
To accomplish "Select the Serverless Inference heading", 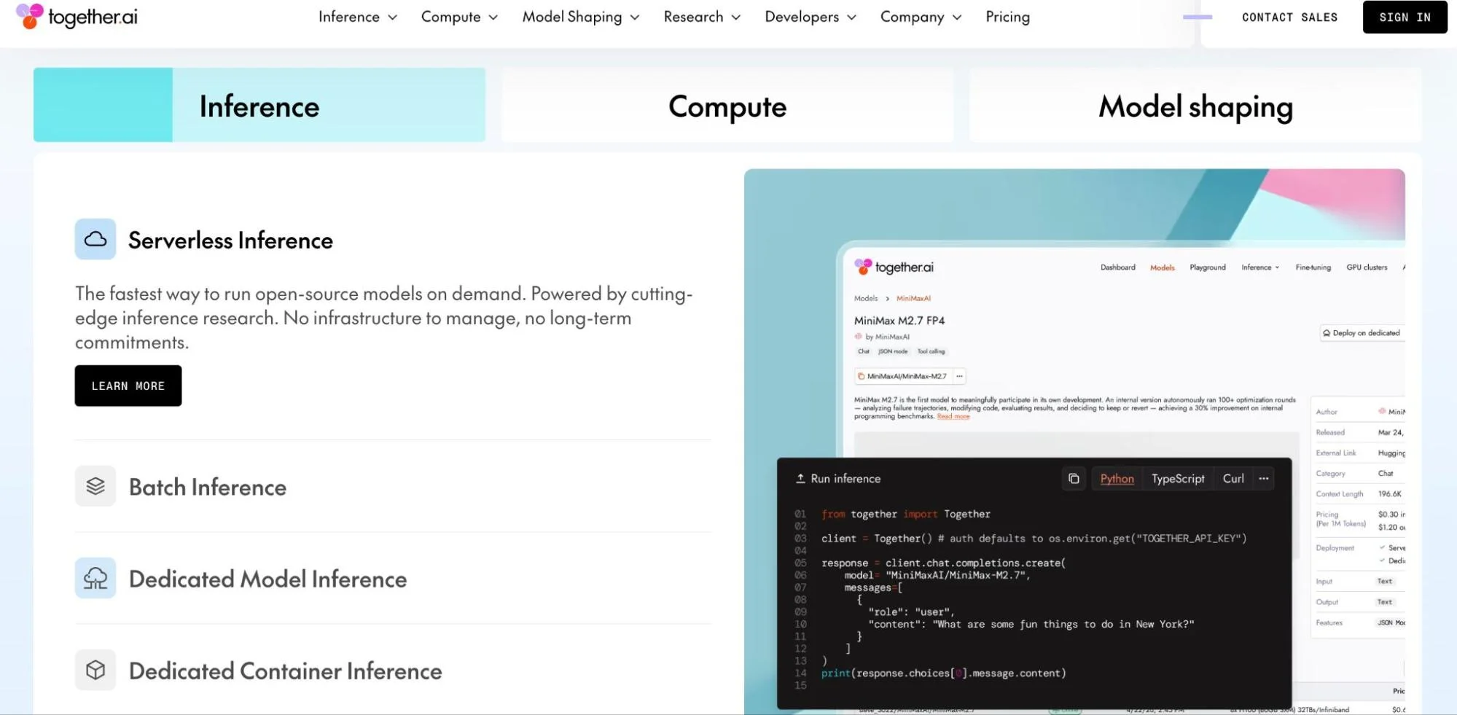I will tap(230, 240).
